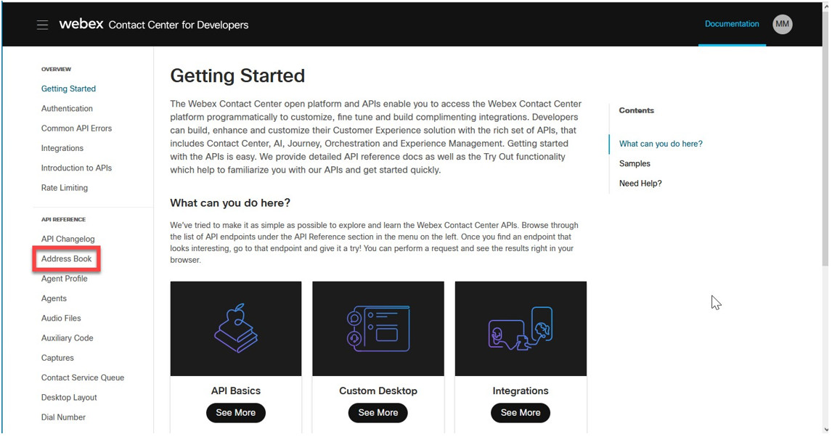Click the Custom Desktop illustration

pyautogui.click(x=378, y=329)
